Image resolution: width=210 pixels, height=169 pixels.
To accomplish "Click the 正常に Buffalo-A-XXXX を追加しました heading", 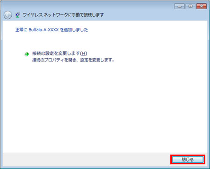I will 52,30.
